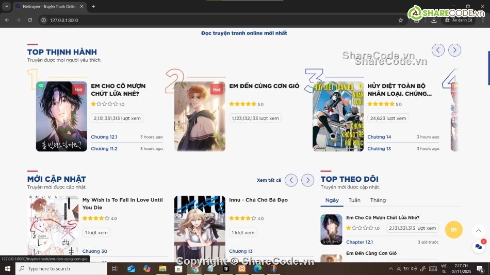Reload the page with browser refresh button
The height and width of the screenshot is (275, 490).
(30, 20)
